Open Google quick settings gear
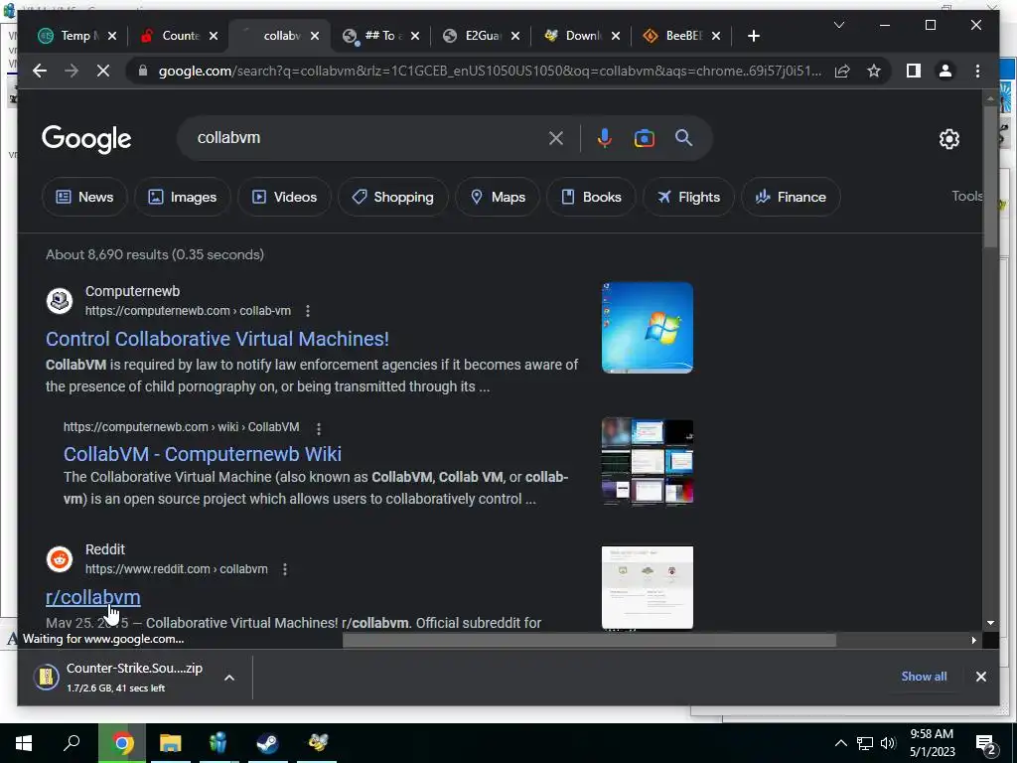This screenshot has height=763, width=1017. tap(948, 138)
